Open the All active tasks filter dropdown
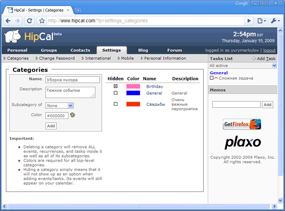 (x=243, y=65)
